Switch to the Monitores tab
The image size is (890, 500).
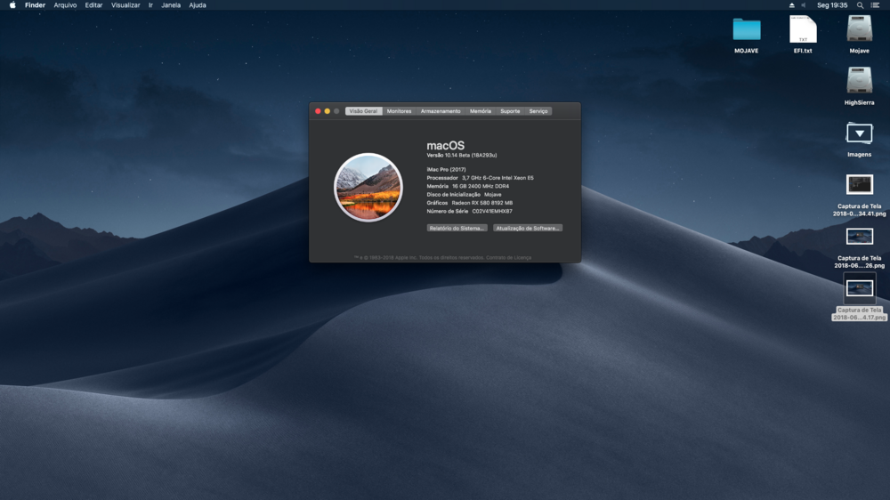click(x=399, y=111)
